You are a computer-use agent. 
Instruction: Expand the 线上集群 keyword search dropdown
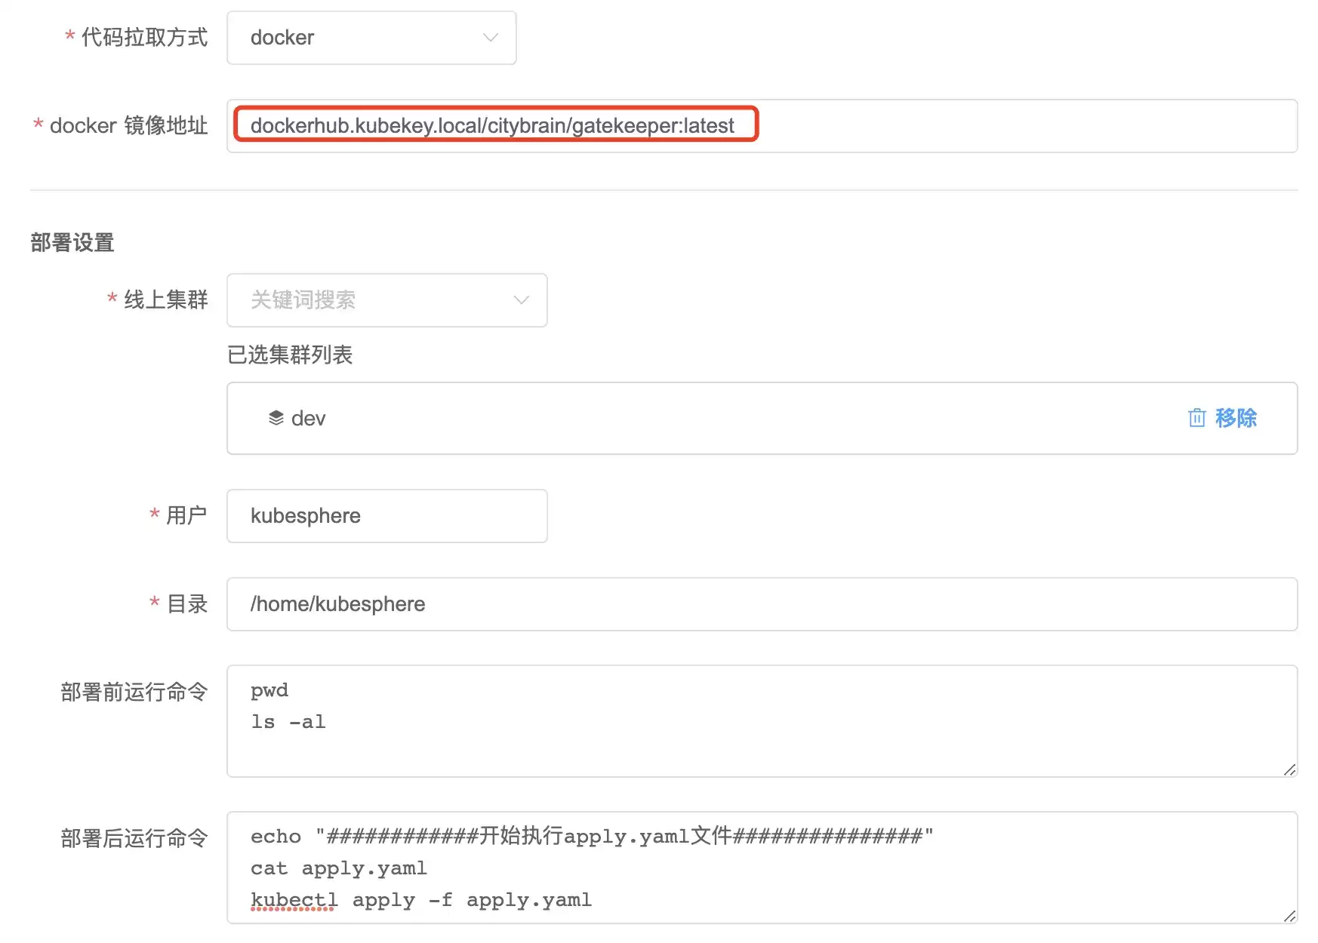pyautogui.click(x=387, y=300)
